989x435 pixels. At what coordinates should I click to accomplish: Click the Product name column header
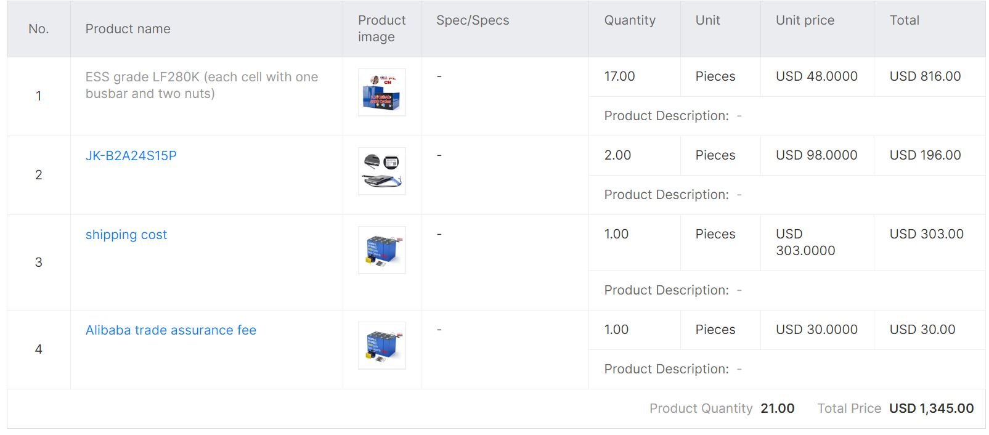pos(128,29)
